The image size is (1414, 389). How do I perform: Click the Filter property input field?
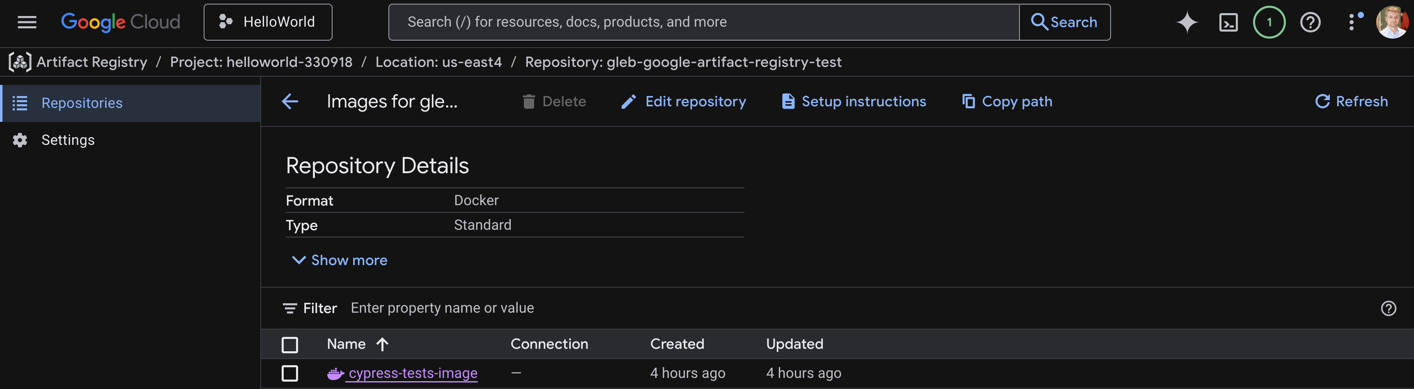click(443, 308)
